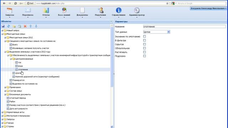Select the отчетный период tree item
This screenshot has height=128, width=228.
click(17, 98)
